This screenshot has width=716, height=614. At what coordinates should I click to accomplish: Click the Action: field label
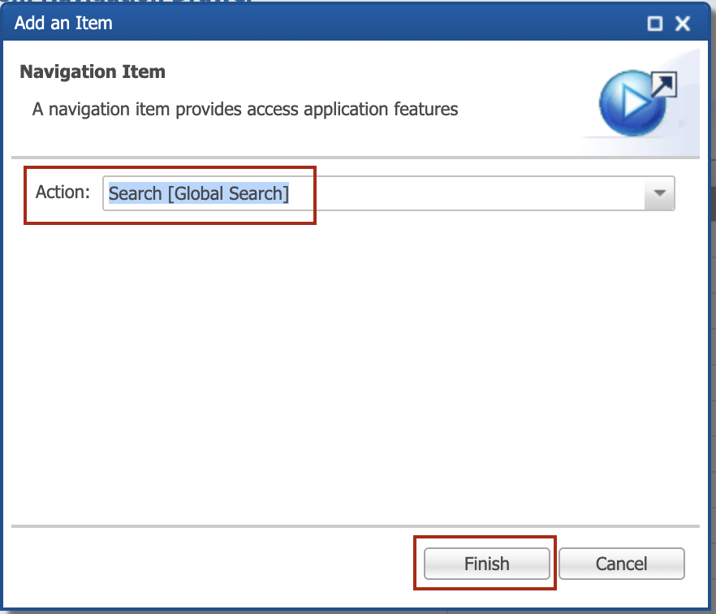pyautogui.click(x=63, y=192)
